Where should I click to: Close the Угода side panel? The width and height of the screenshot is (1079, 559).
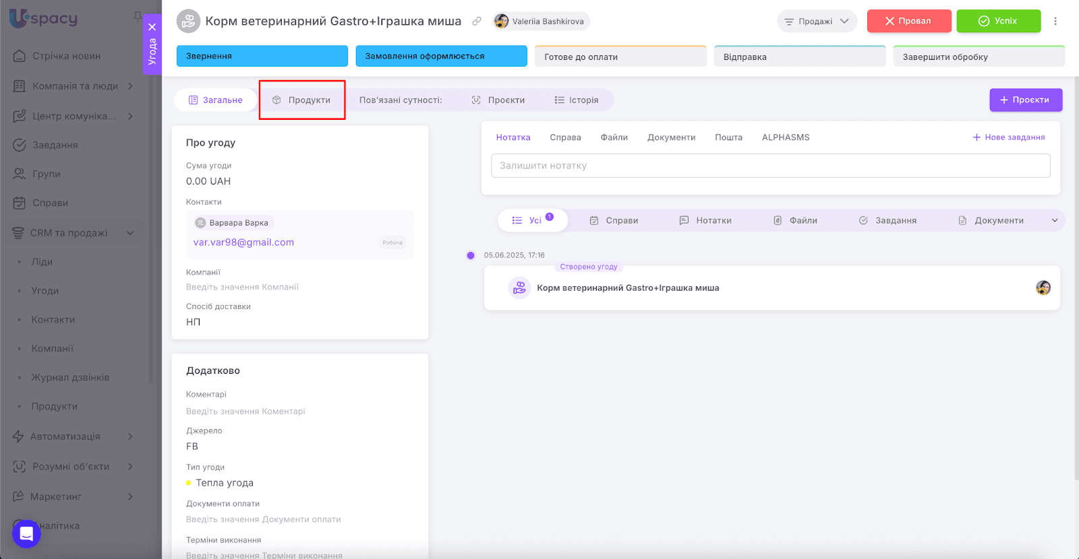pos(152,27)
